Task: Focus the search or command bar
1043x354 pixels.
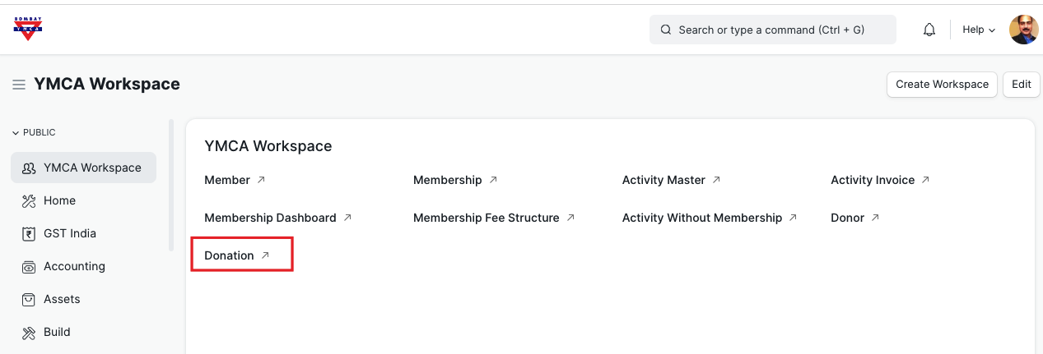Action: pos(771,30)
